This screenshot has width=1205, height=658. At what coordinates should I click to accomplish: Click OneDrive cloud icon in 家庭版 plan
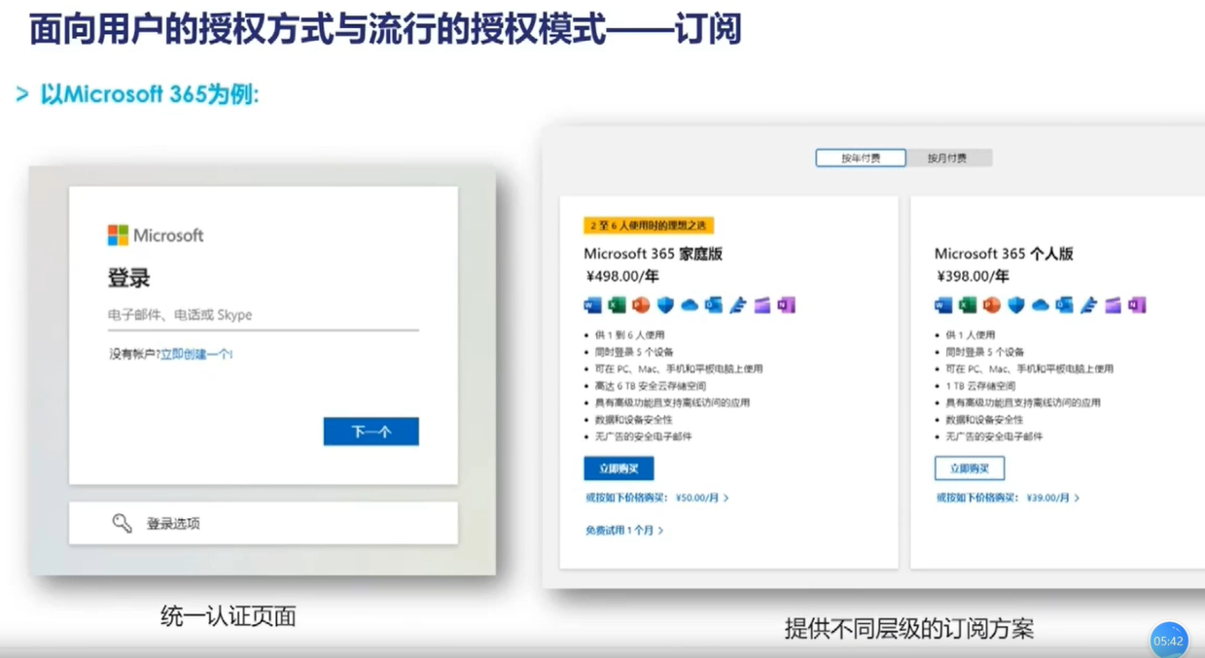(x=690, y=305)
